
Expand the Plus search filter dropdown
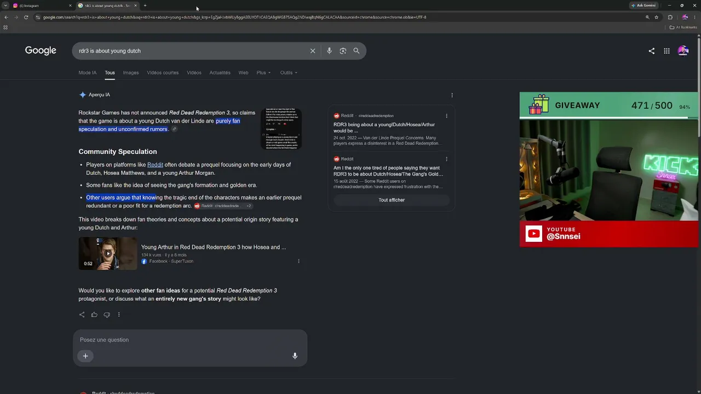[263, 73]
